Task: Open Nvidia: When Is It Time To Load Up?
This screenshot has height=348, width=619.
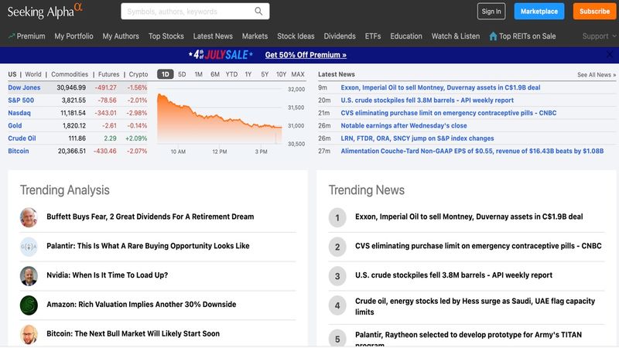Action: (x=107, y=275)
